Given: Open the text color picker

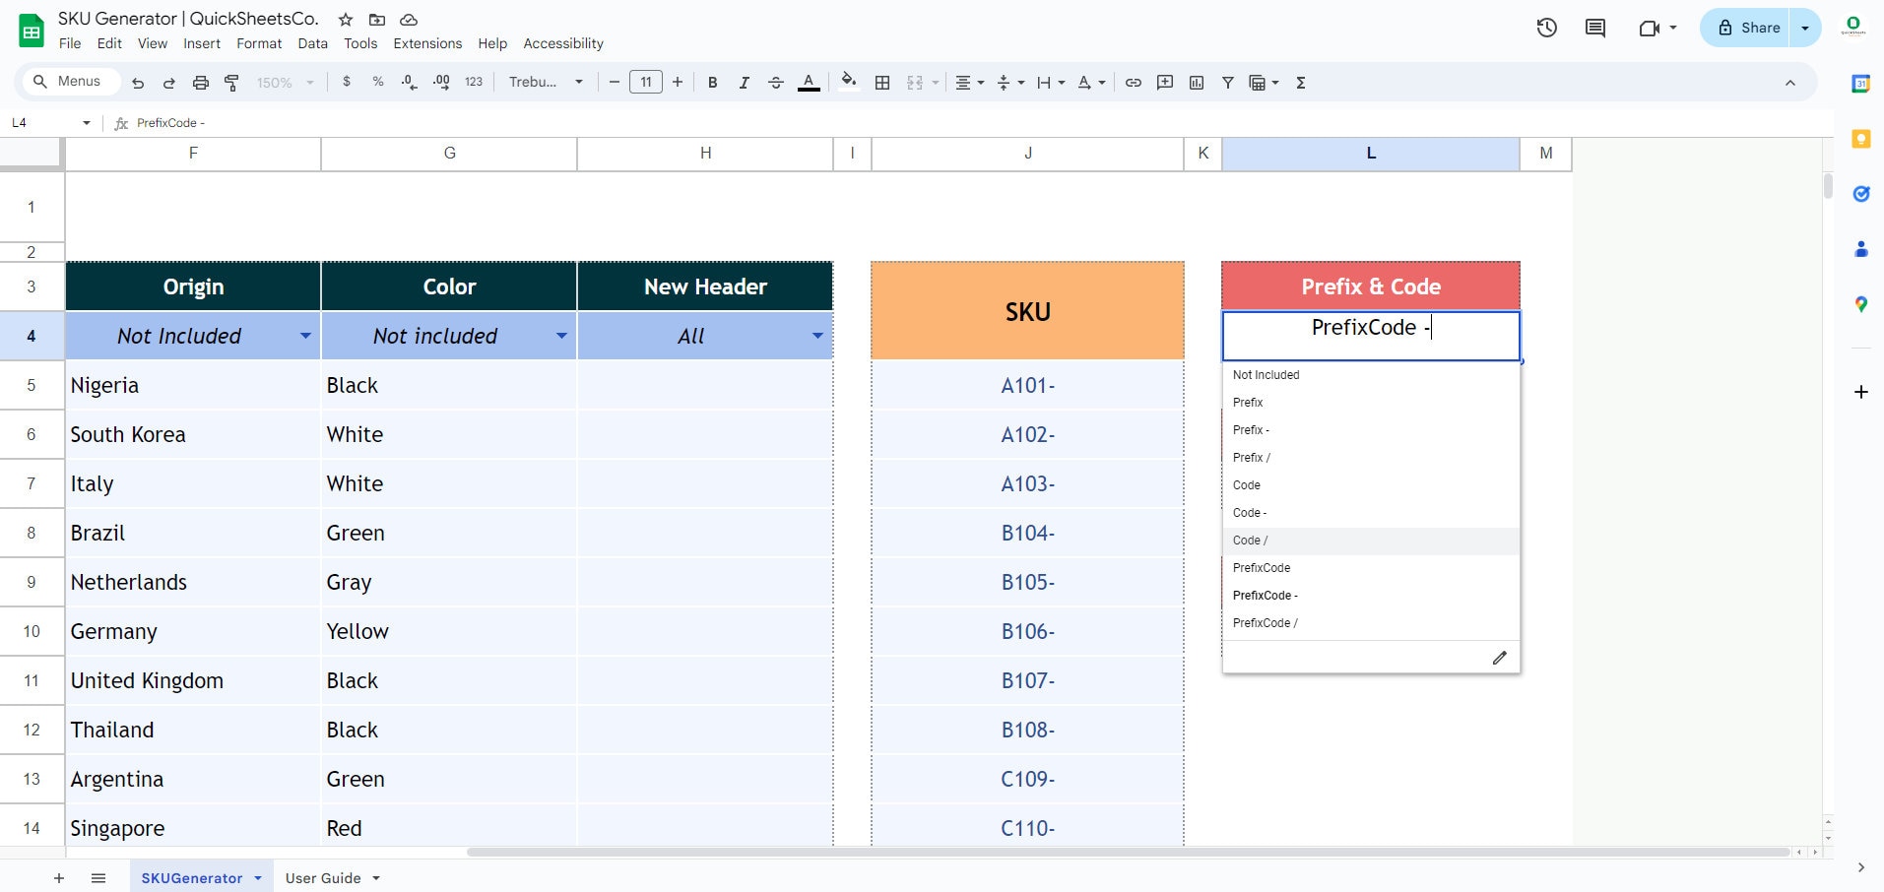Looking at the screenshot, I should 808,82.
